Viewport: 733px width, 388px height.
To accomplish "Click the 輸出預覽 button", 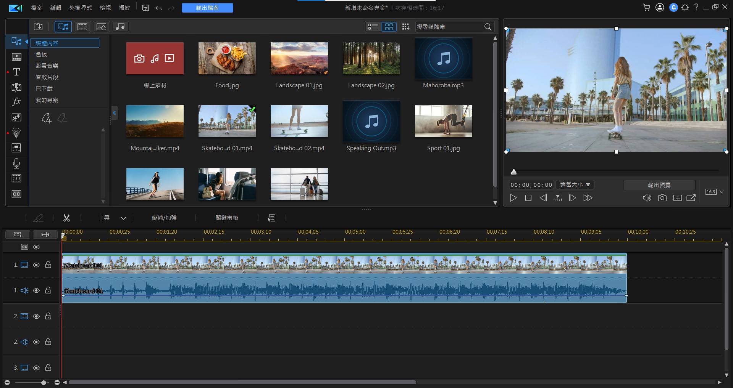I will point(659,185).
